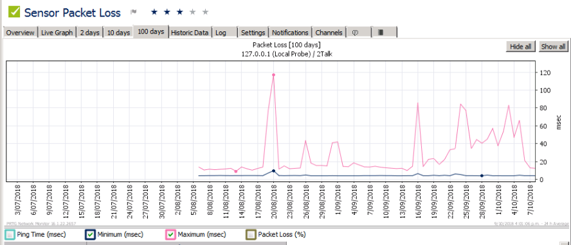
Task: Click the dark marker at 28/09/2018
Action: click(482, 176)
